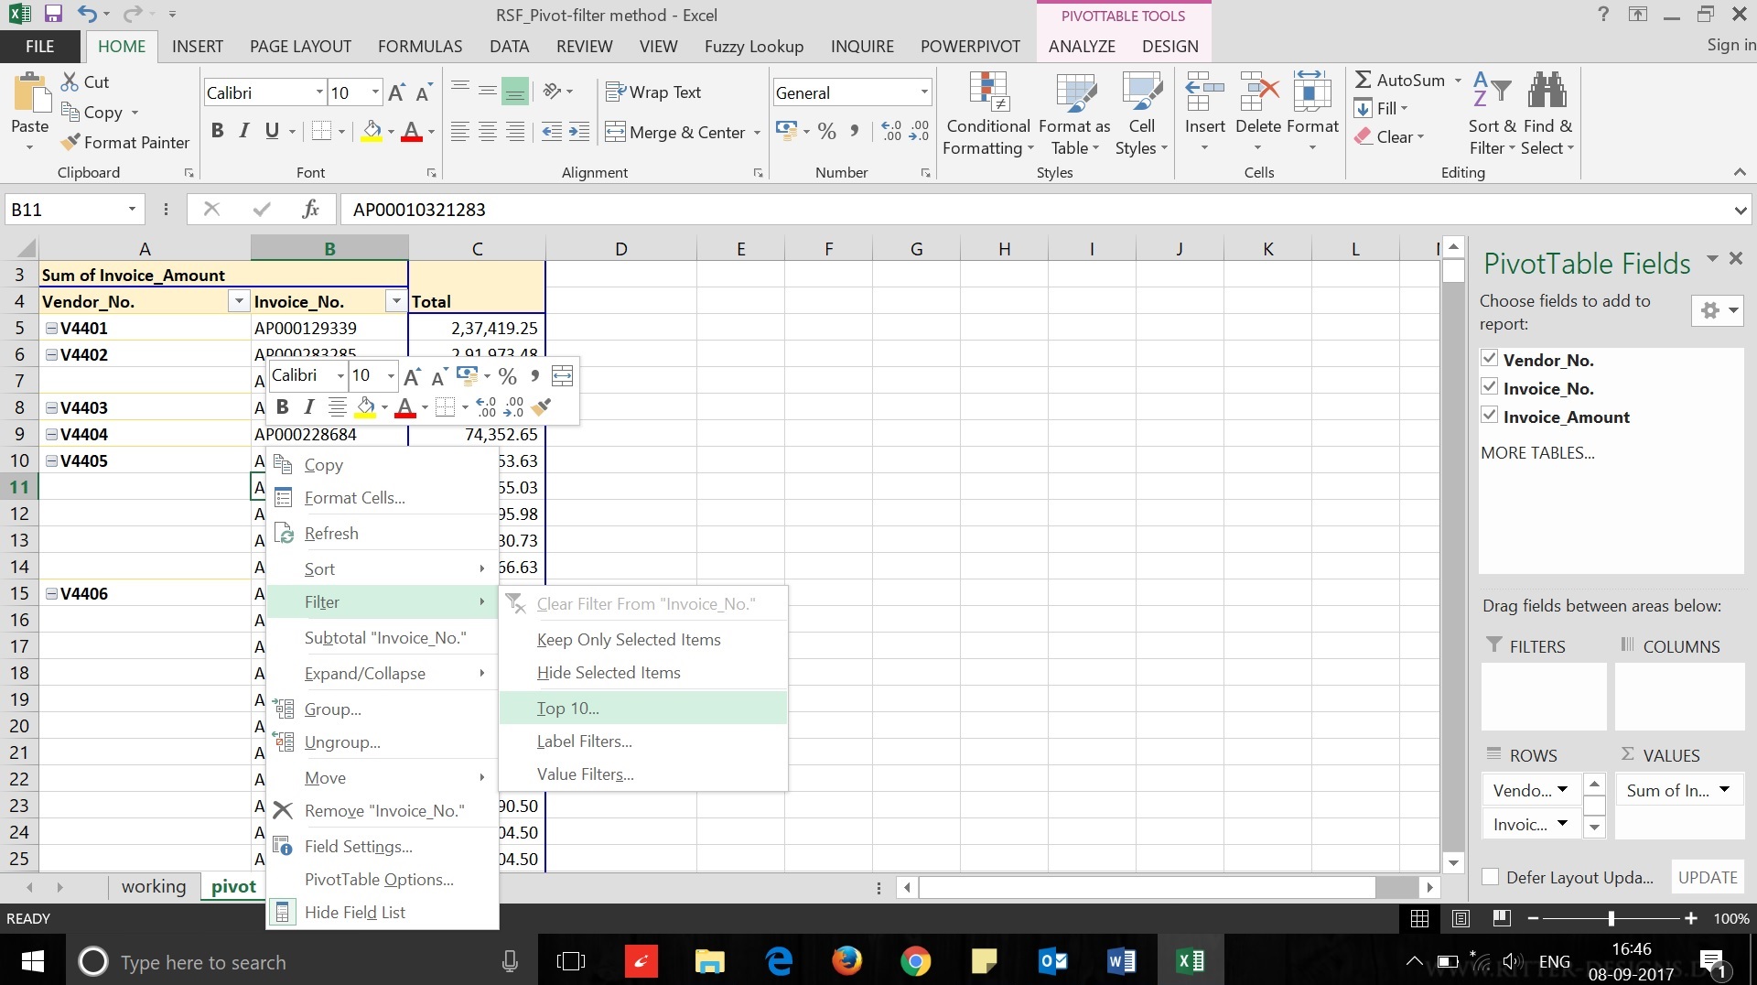The height and width of the screenshot is (985, 1757).
Task: Collapse the V4403 vendor group
Action: point(52,408)
